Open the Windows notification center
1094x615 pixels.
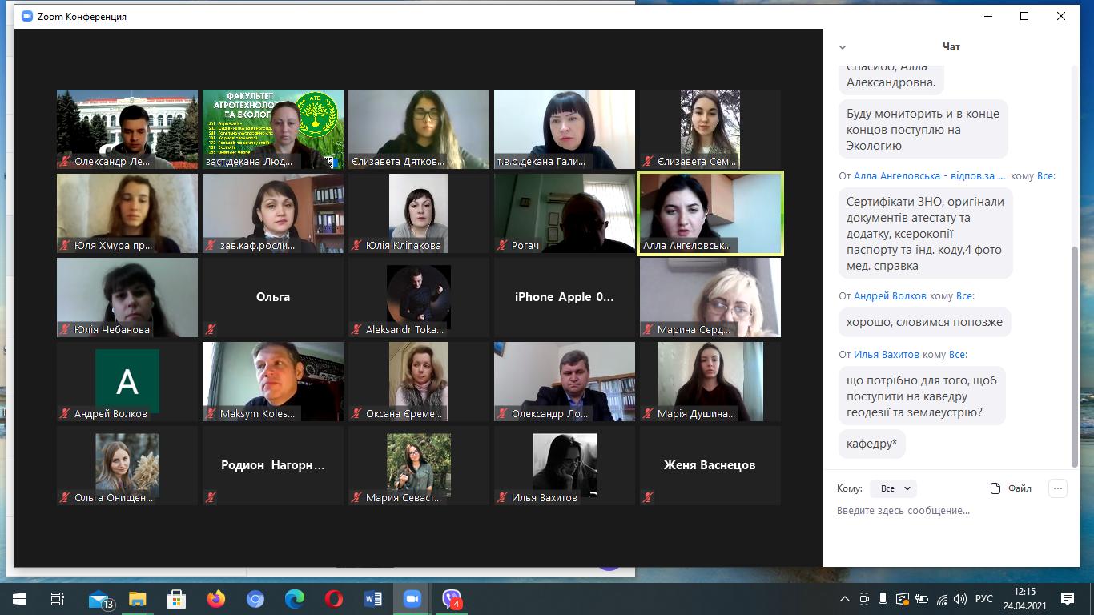pos(1068,599)
